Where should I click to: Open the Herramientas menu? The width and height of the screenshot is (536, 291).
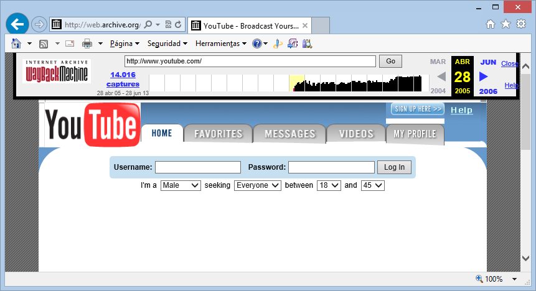click(x=221, y=44)
